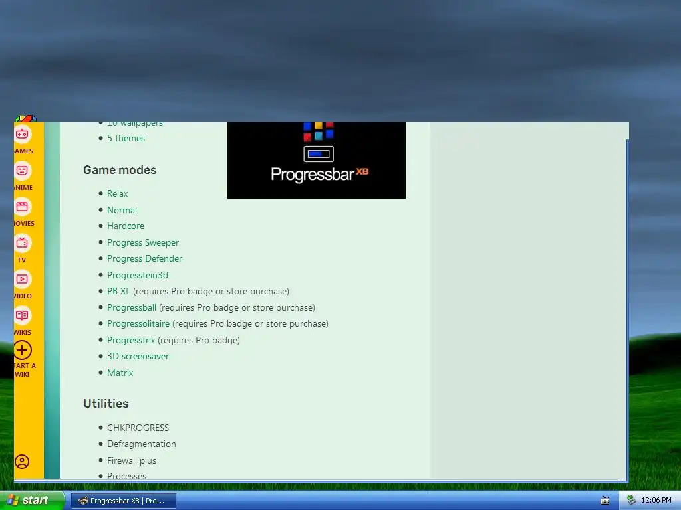Open the Progresstrix link
The image size is (681, 510).
click(131, 340)
